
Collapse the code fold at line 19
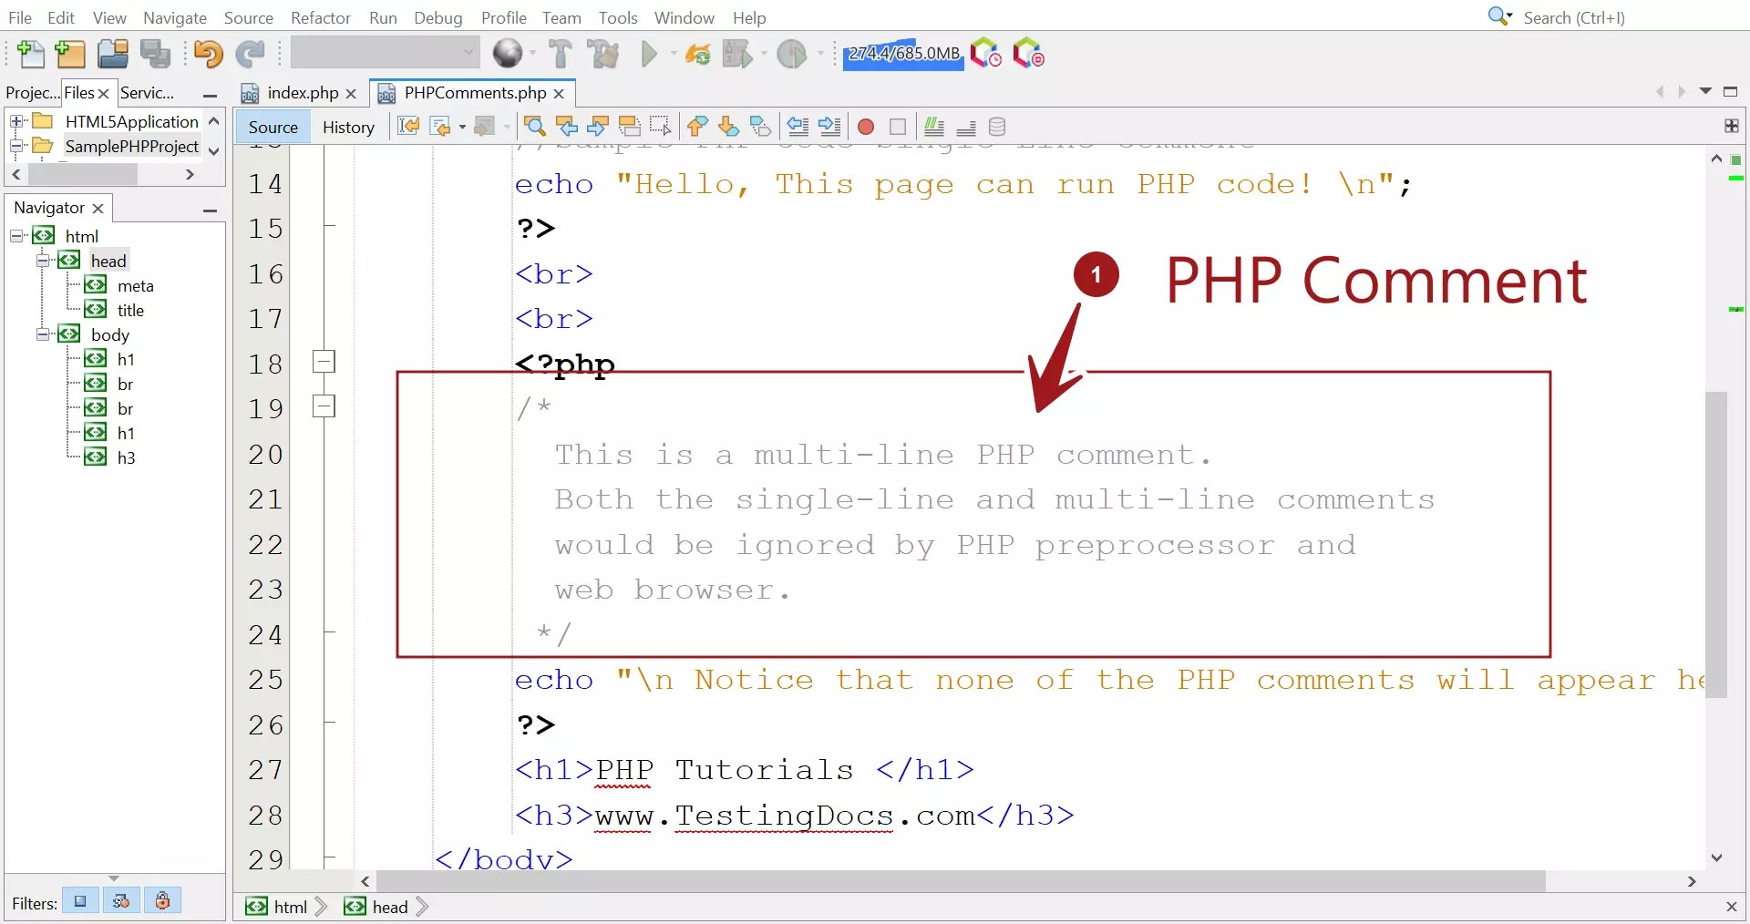(x=324, y=406)
